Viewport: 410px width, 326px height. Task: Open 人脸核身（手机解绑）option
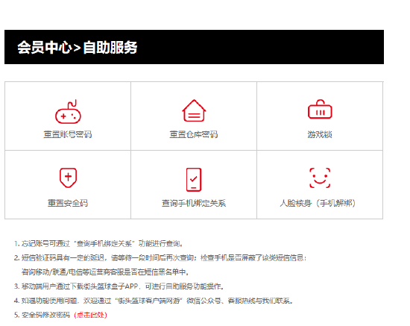pyautogui.click(x=318, y=203)
